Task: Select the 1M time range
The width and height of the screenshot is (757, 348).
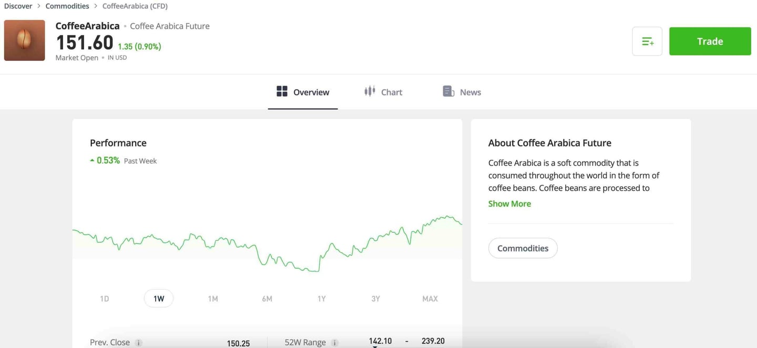Action: pyautogui.click(x=213, y=299)
